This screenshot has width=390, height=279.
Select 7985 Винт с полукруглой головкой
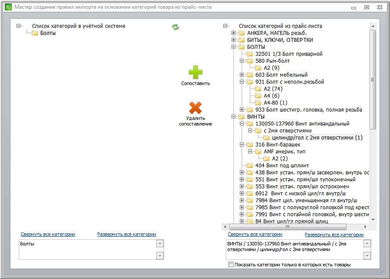tap(312, 207)
